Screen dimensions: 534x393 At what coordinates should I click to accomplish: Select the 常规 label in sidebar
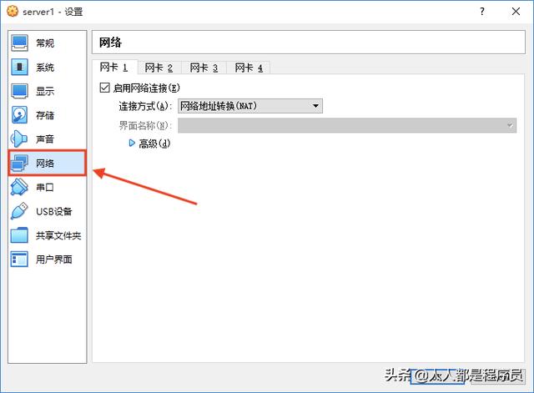pyautogui.click(x=45, y=43)
